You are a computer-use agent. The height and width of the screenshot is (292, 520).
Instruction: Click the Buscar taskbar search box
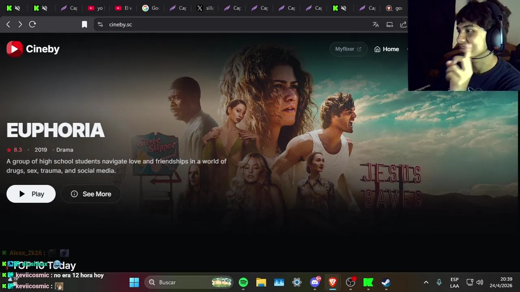coord(189,282)
